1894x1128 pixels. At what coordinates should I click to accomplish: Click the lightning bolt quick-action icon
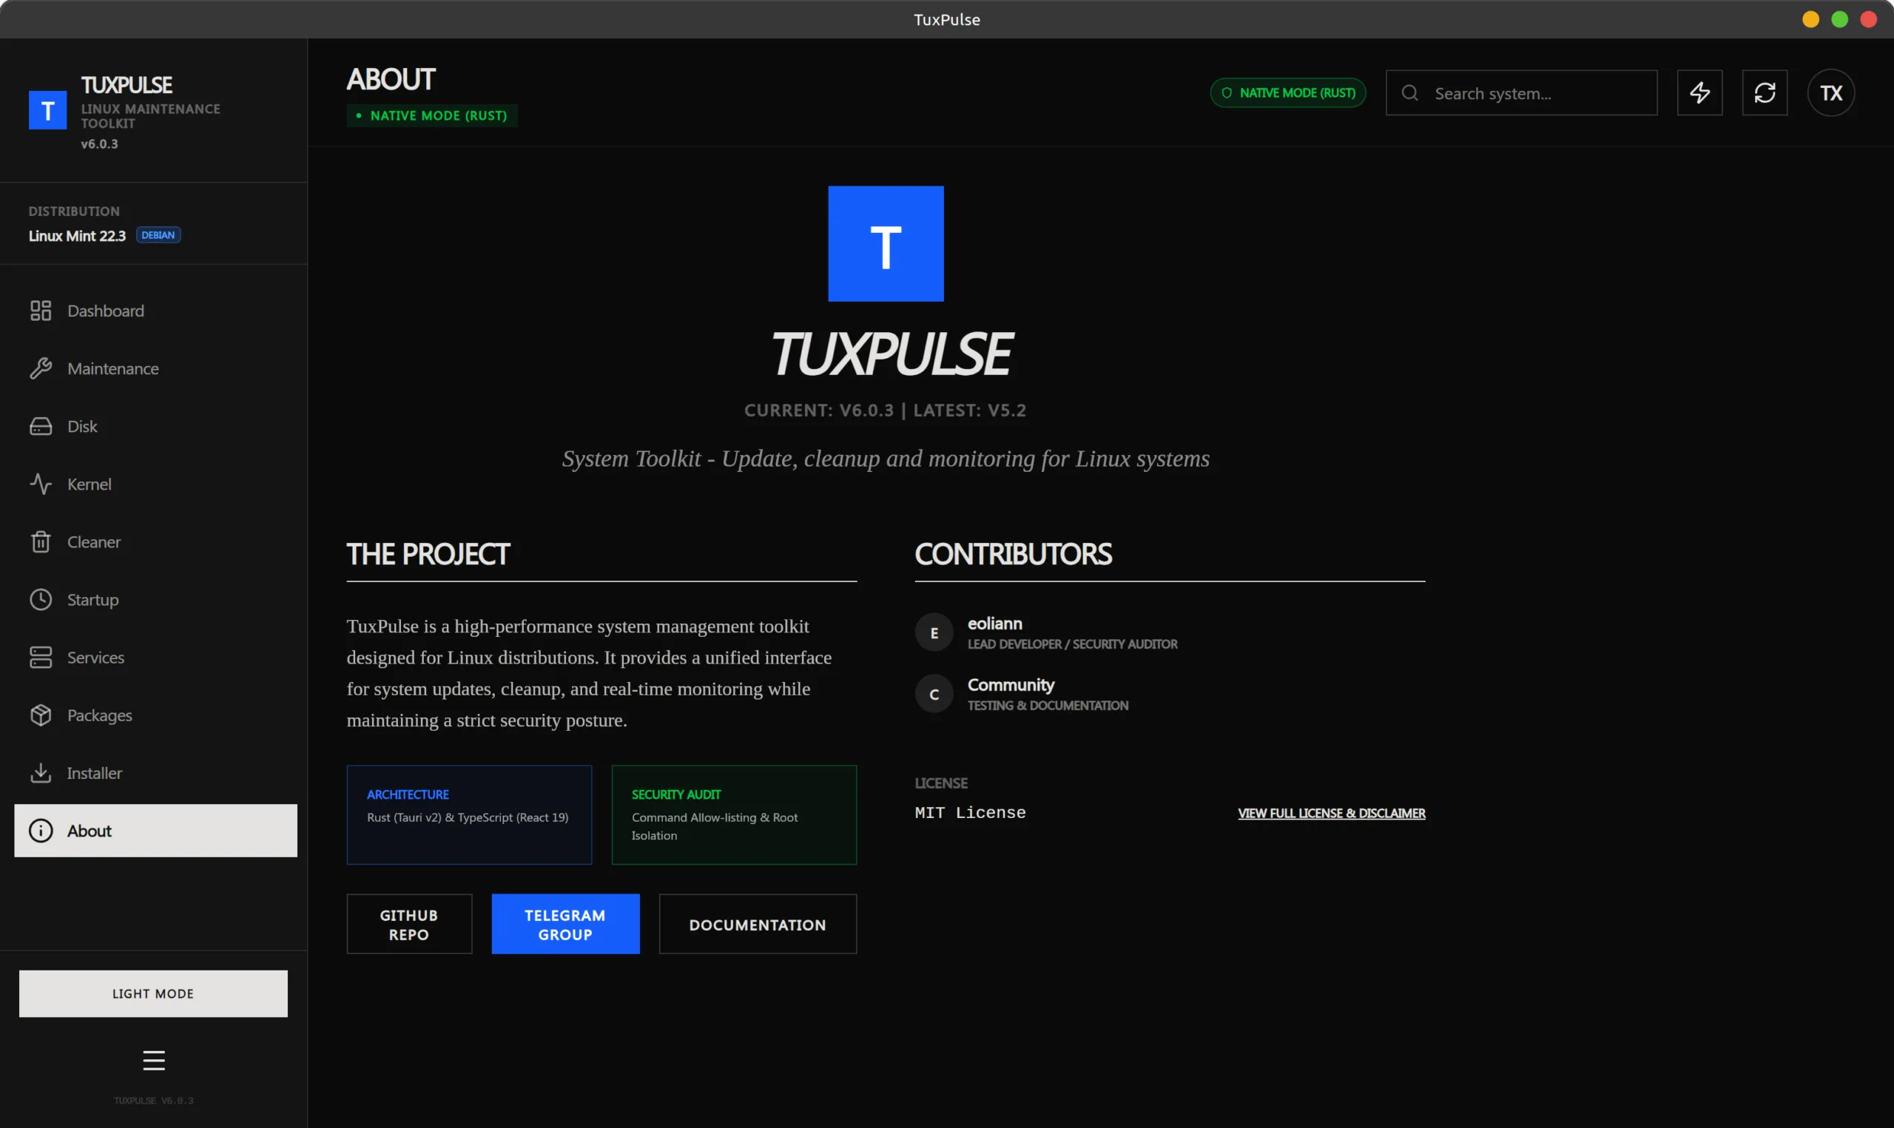point(1699,92)
